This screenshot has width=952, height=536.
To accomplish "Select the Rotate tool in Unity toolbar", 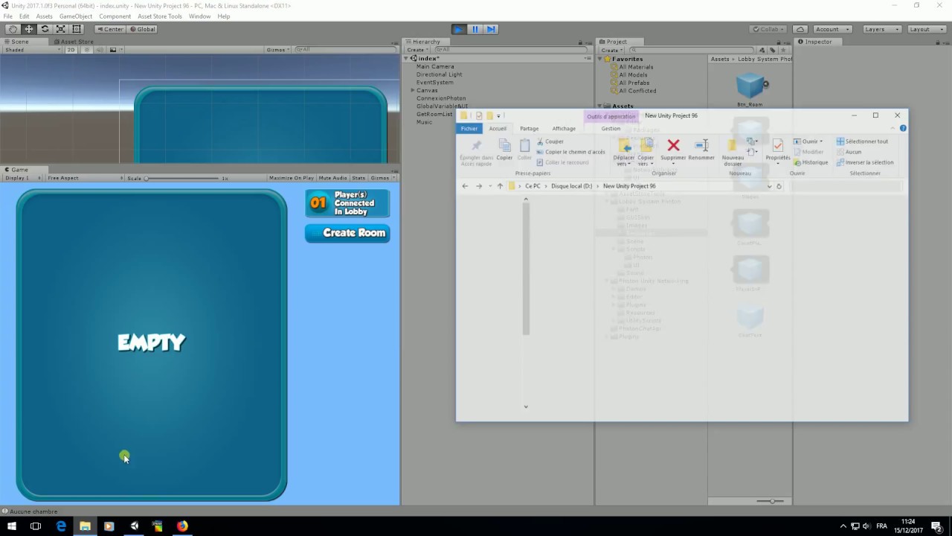I will [45, 29].
